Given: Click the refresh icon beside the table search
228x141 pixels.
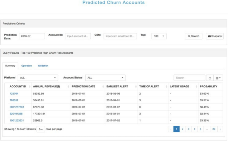Looking at the screenshot, I should pyautogui.click(x=210, y=78).
